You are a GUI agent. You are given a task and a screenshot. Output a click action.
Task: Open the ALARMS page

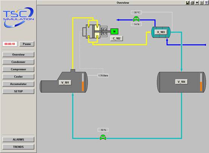coord(19,139)
